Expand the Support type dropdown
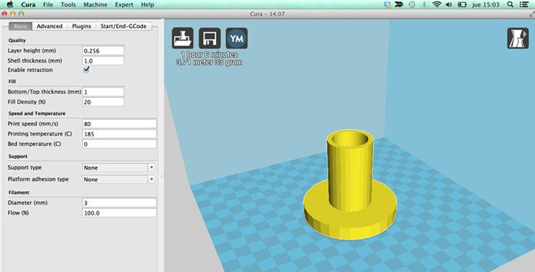Viewport: 535px width, 272px height. pyautogui.click(x=118, y=167)
